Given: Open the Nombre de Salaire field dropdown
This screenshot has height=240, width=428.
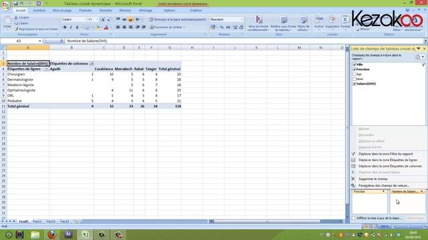Looking at the screenshot, I should [422, 191].
